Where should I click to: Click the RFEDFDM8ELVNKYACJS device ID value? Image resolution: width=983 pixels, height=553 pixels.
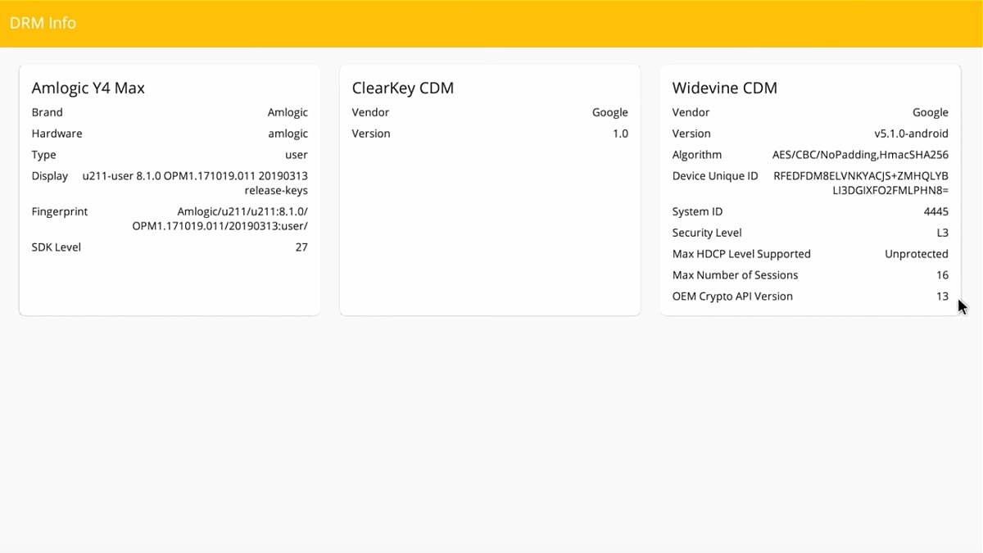tap(861, 183)
